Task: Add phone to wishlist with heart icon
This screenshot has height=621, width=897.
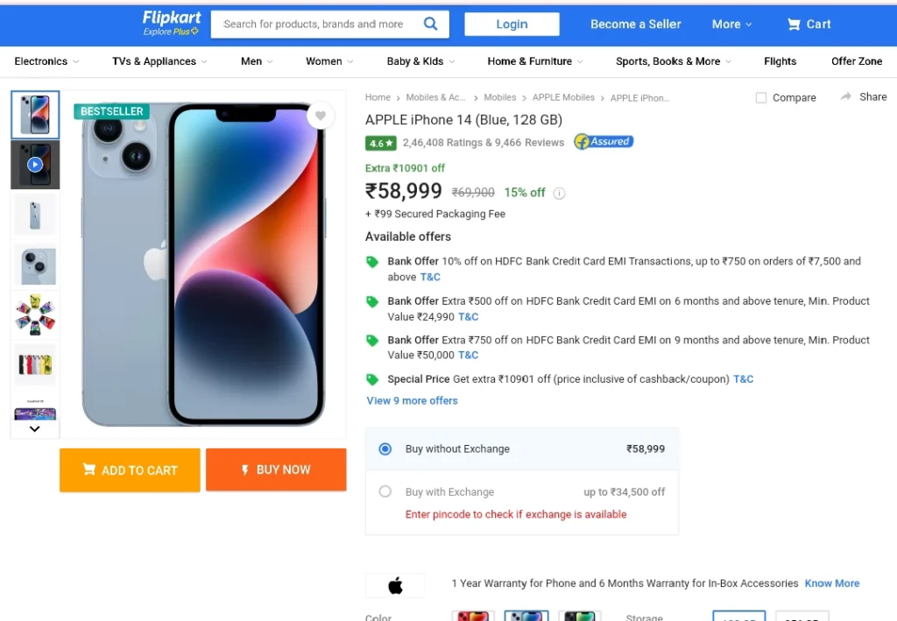Action: point(321,116)
